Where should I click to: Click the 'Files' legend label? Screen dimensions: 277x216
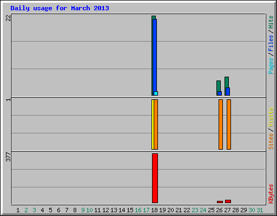coord(271,43)
